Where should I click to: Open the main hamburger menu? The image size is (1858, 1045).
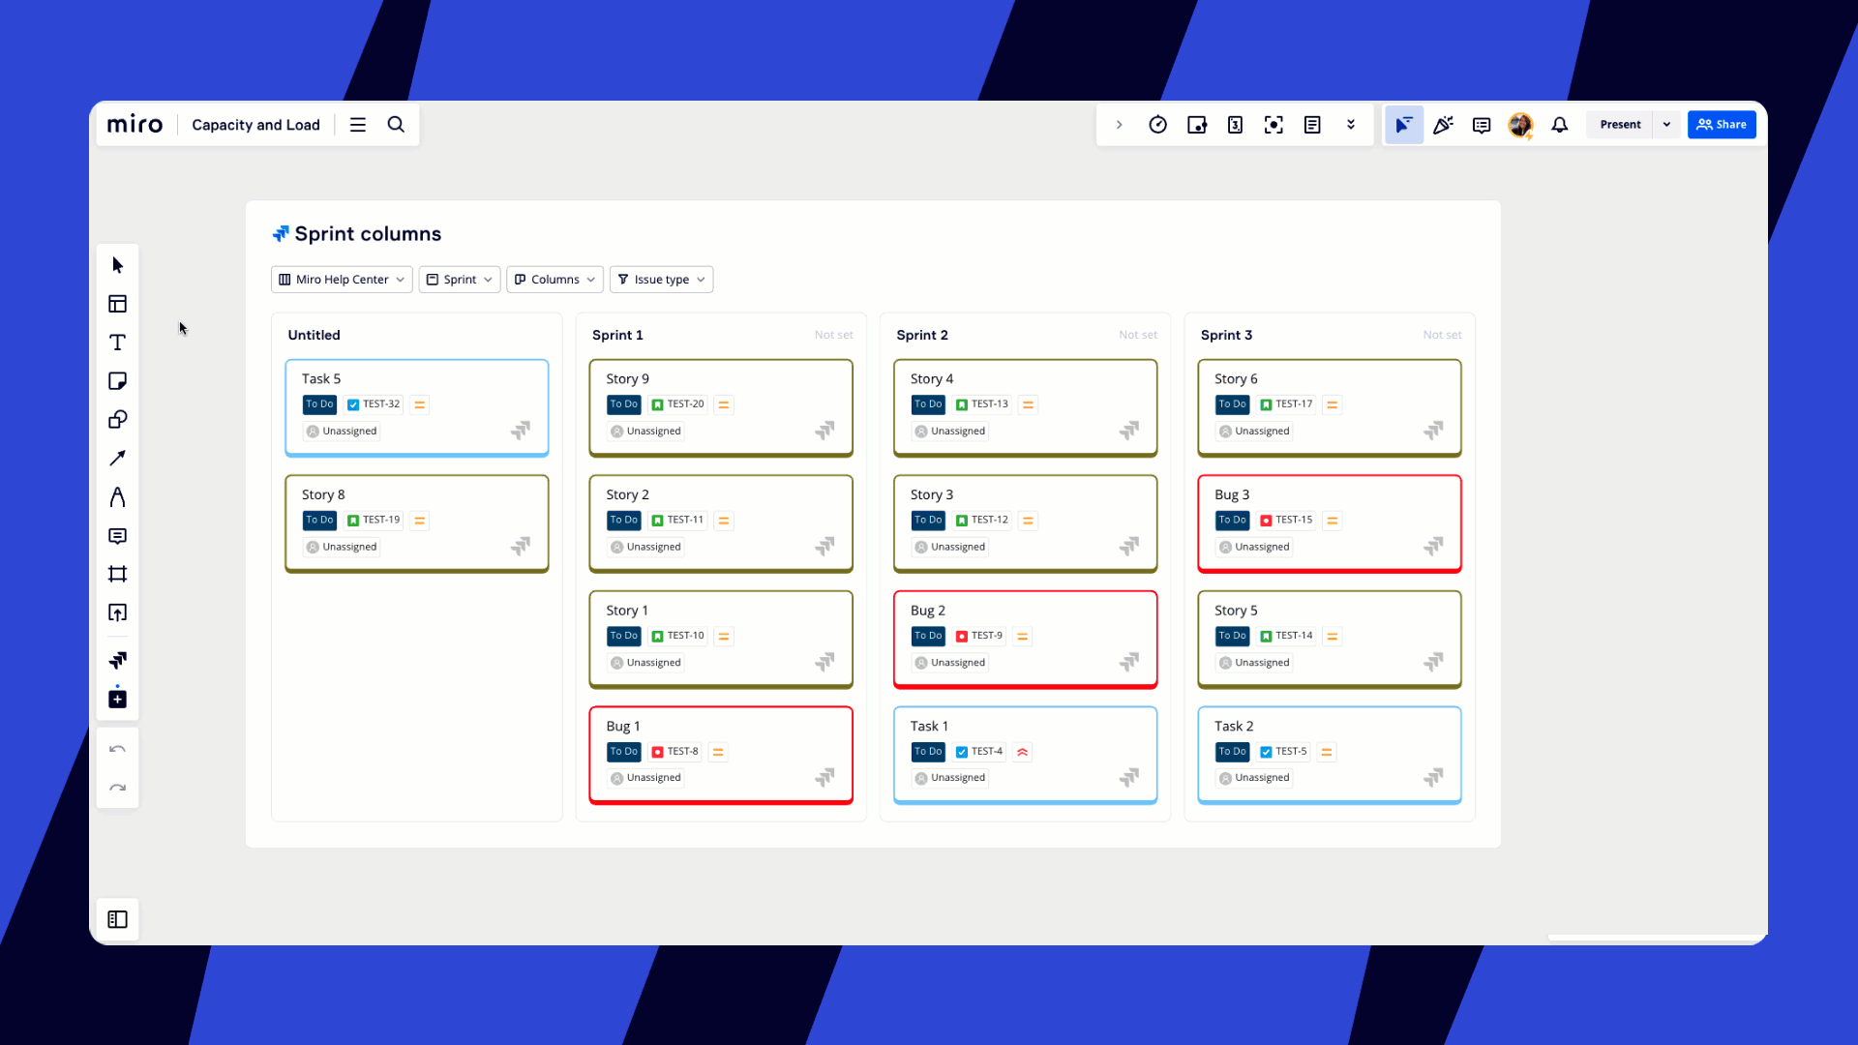[x=357, y=124]
